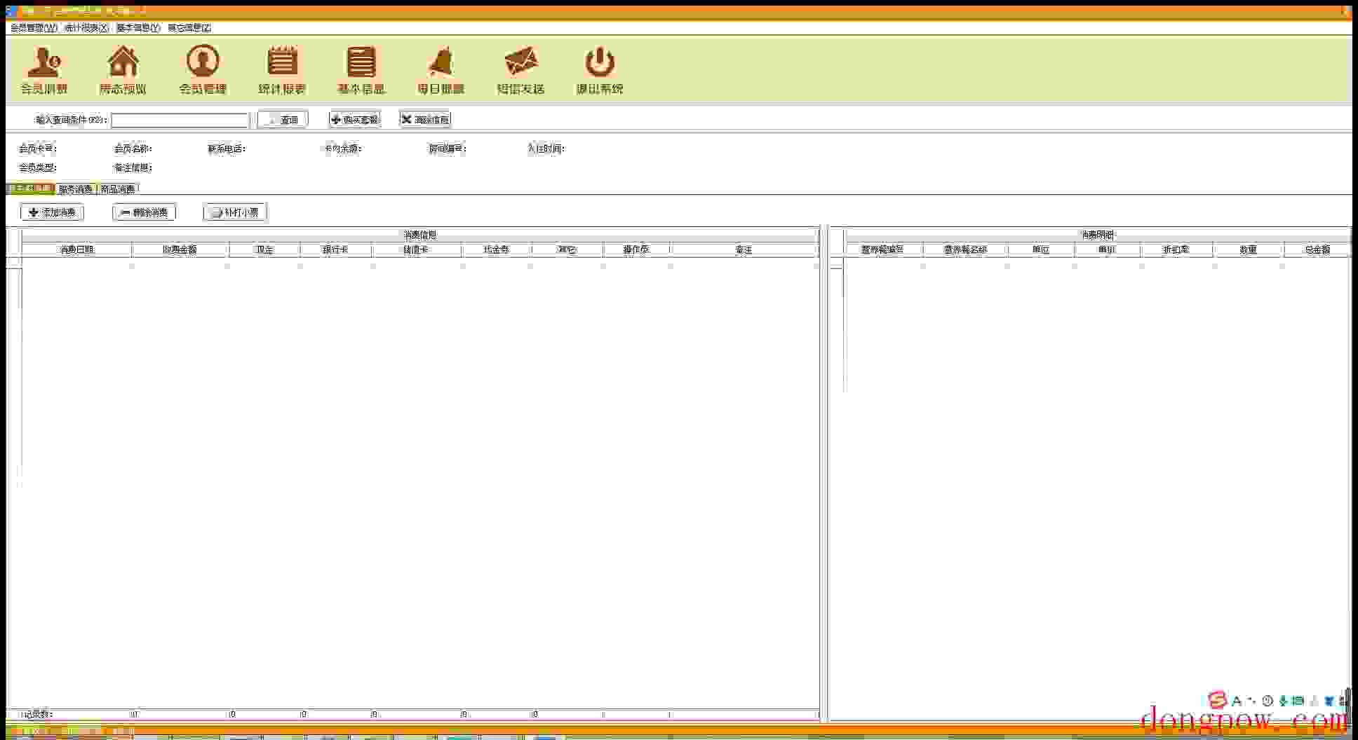Screen dimensions: 1358x740
Task: Click 收费金额 column header
Action: point(180,249)
